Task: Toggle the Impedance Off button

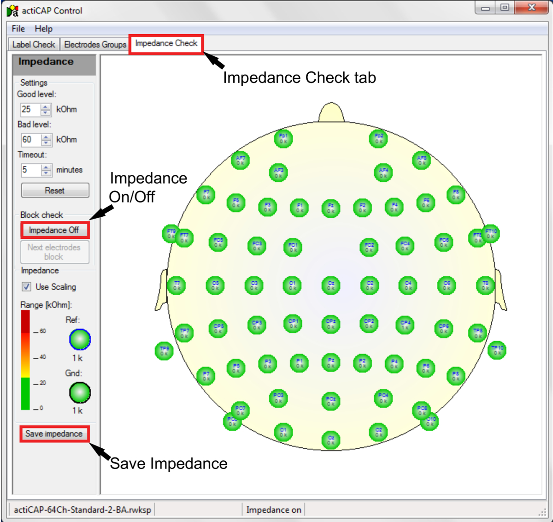Action: click(54, 230)
